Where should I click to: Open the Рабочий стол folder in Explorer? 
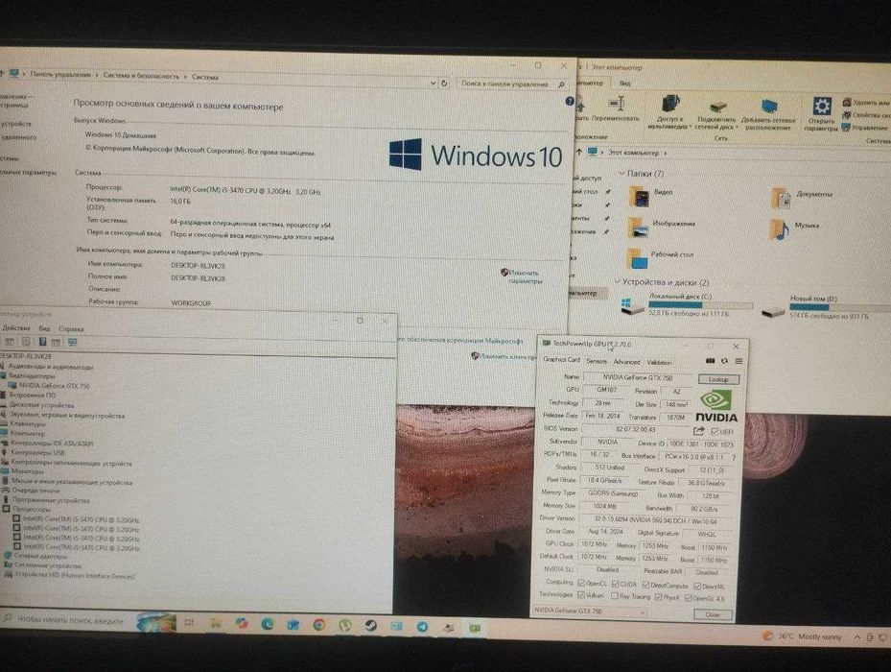point(661,258)
